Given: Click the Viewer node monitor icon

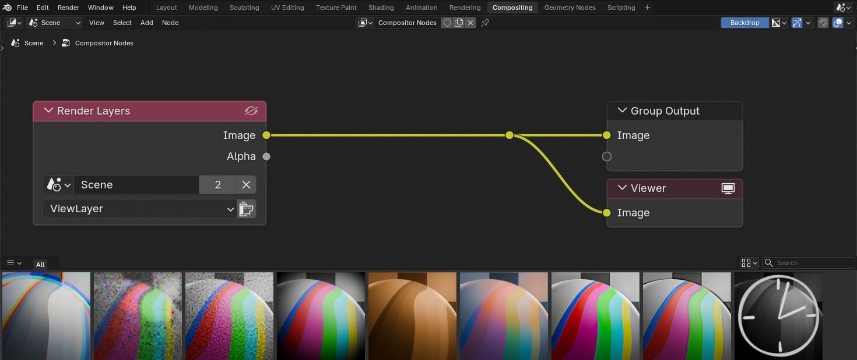Looking at the screenshot, I should (x=728, y=188).
